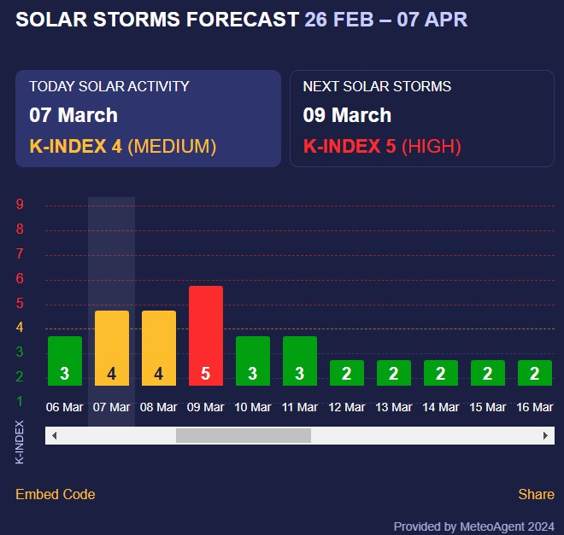Click the 06 Mar green bar
This screenshot has width=564, height=535.
coord(65,361)
